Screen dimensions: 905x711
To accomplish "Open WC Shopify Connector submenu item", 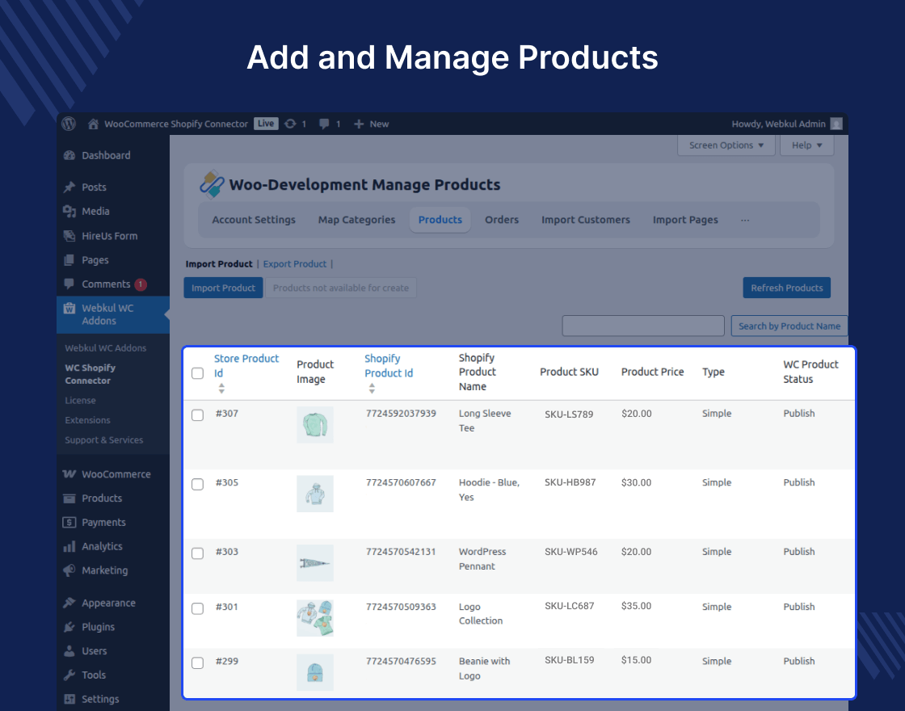I will (90, 374).
